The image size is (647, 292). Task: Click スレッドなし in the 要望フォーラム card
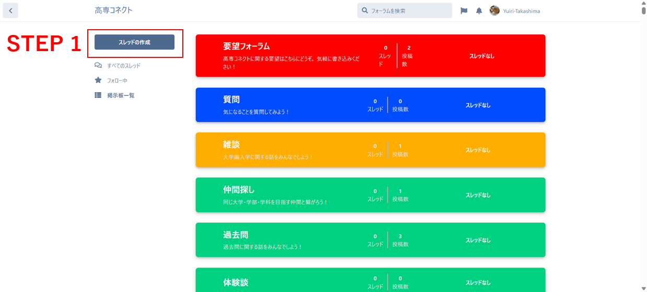[x=482, y=56]
